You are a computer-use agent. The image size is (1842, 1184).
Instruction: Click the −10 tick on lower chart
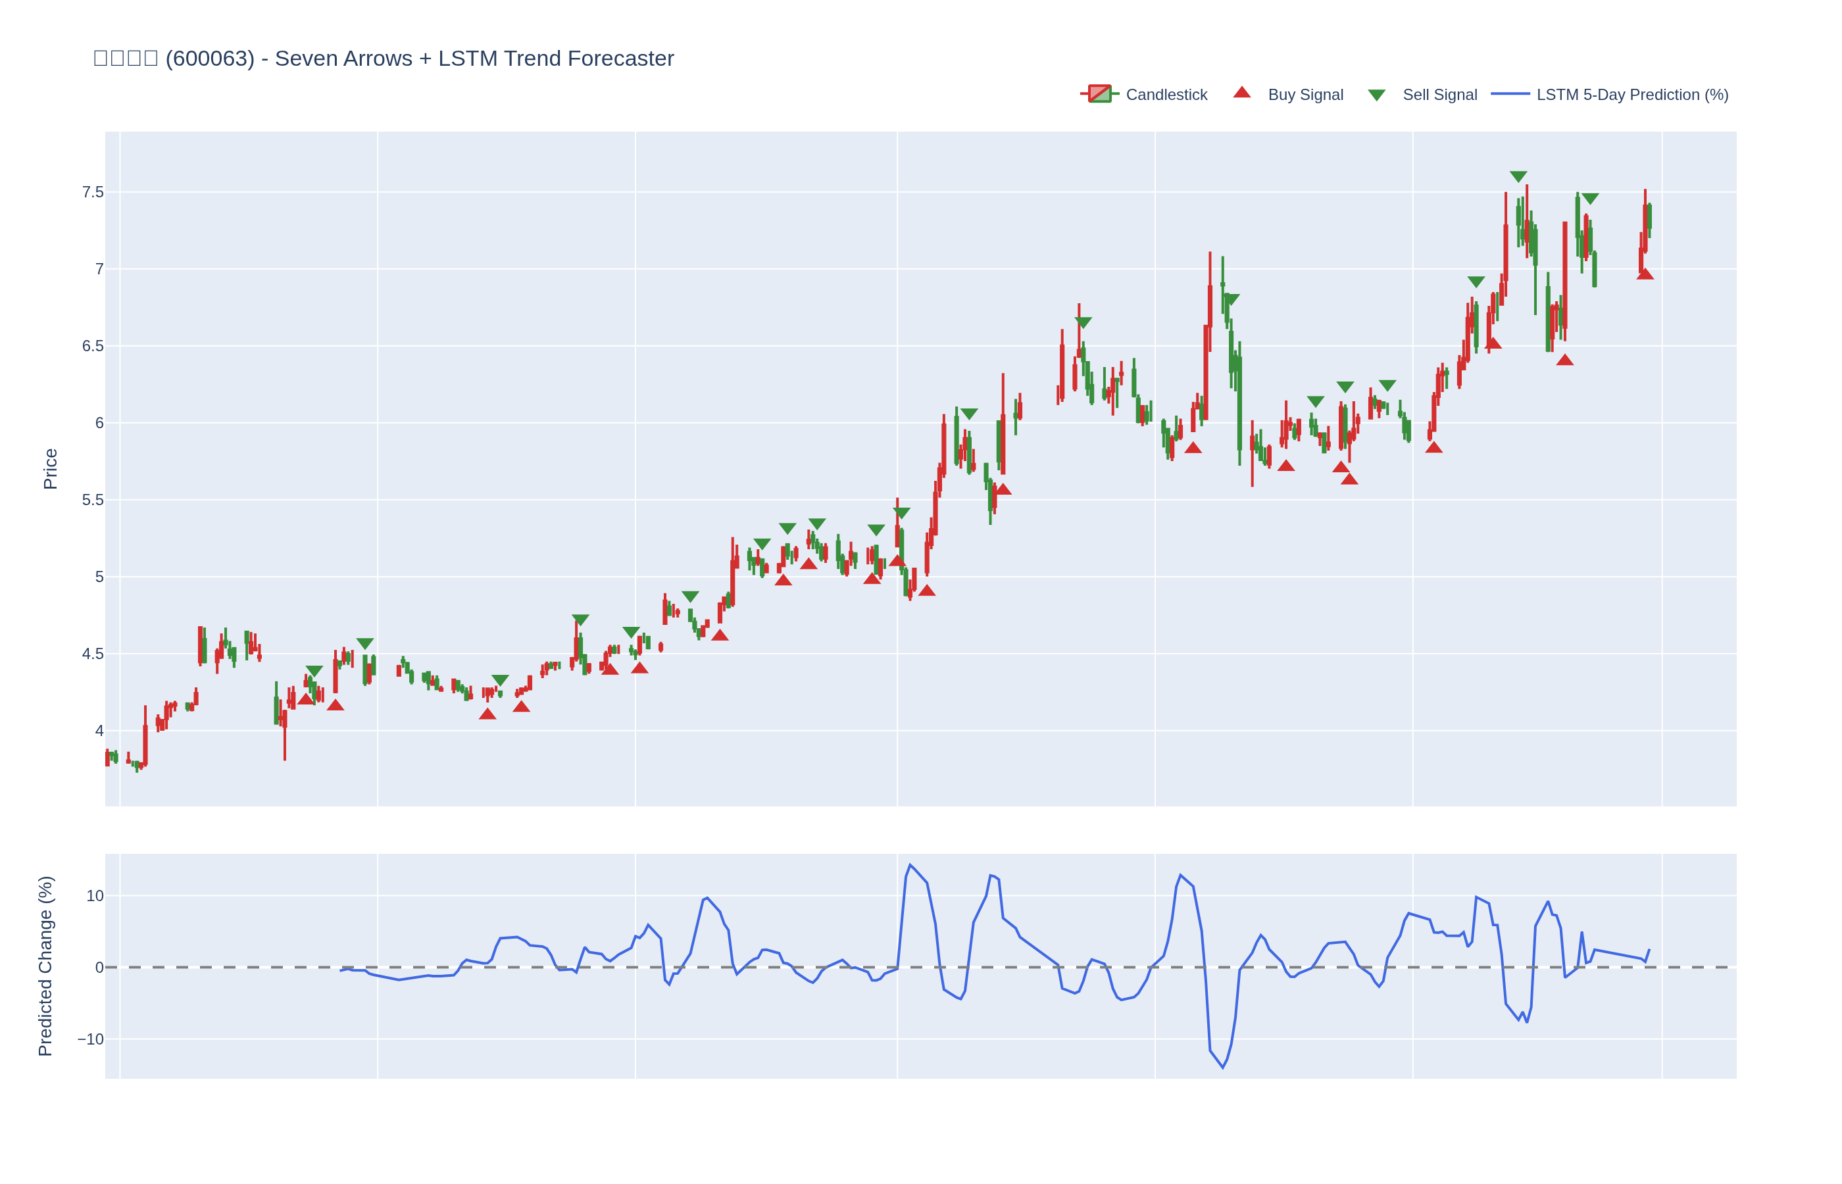[x=90, y=1039]
